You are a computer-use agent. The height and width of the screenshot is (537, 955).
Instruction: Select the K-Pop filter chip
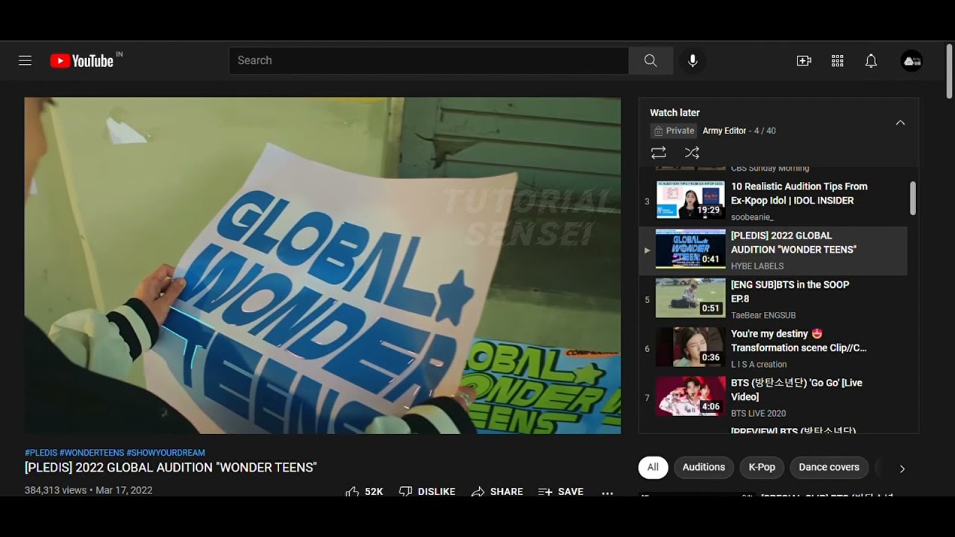click(x=762, y=467)
